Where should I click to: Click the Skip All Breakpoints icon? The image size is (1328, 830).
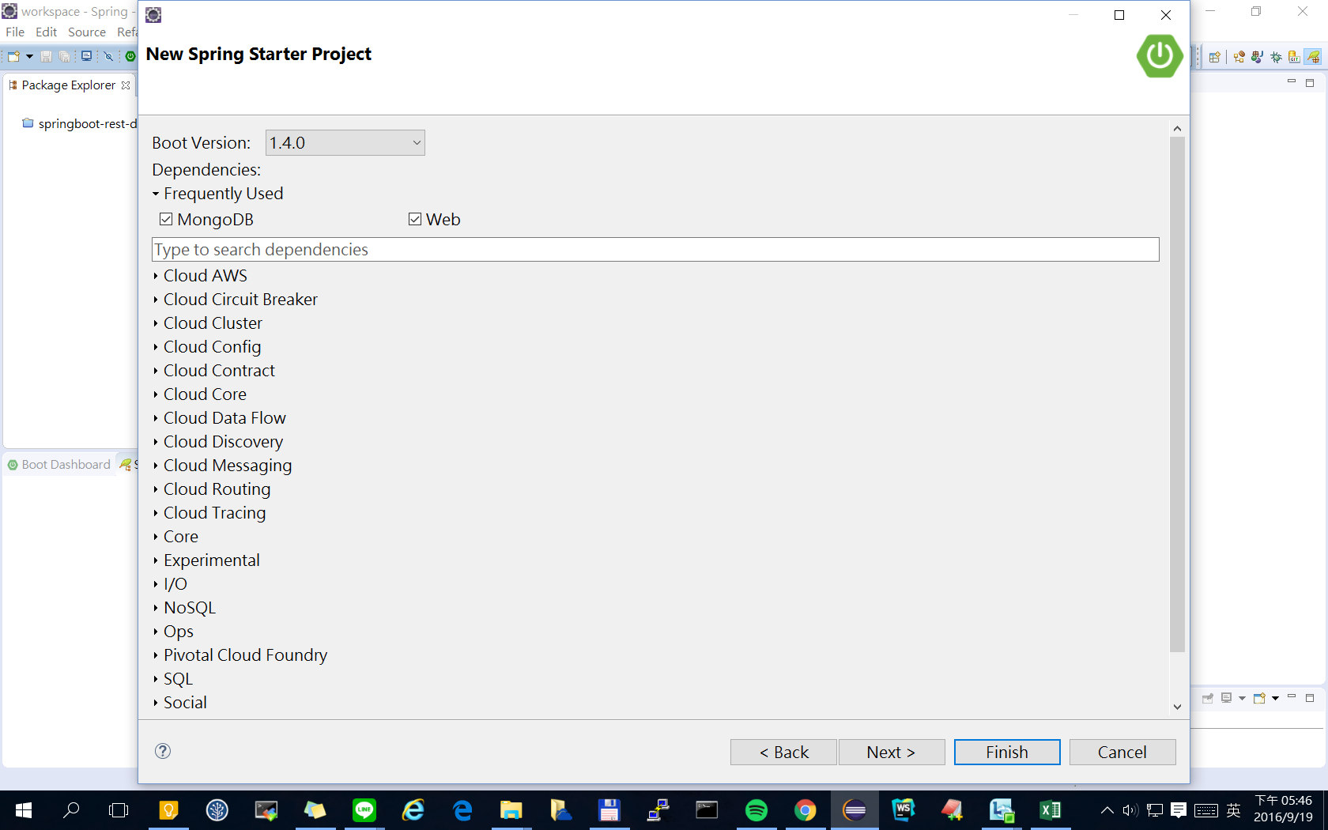[108, 56]
